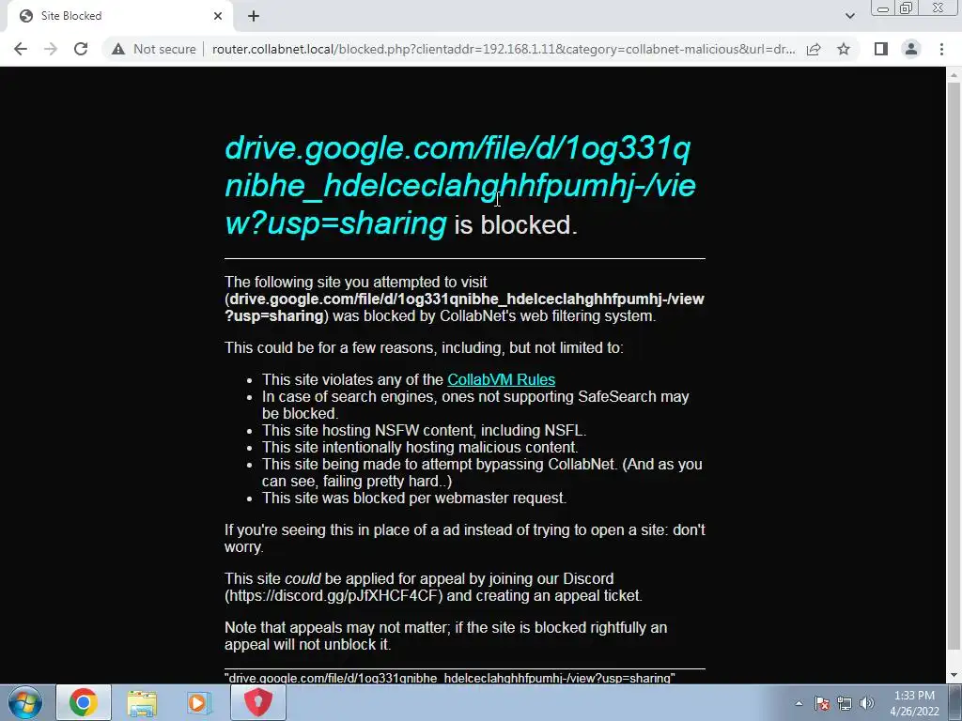Click the 'hosting NSFW content' bullet
Image resolution: width=962 pixels, height=721 pixels.
[424, 430]
